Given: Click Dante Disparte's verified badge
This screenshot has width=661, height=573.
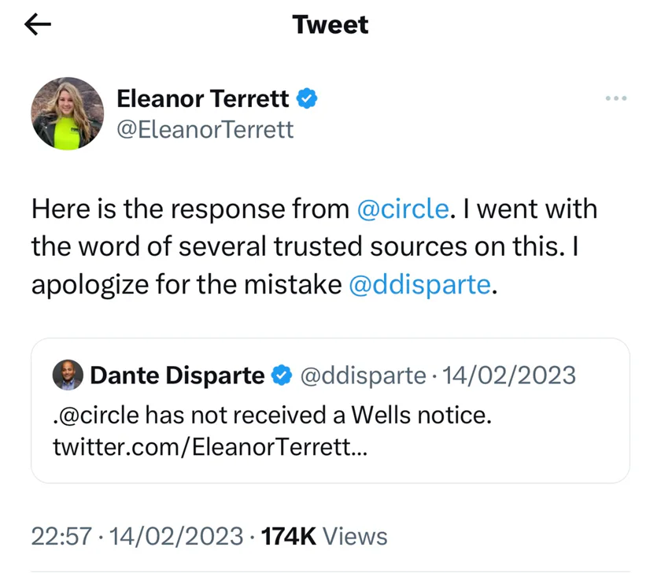Looking at the screenshot, I should (x=282, y=375).
